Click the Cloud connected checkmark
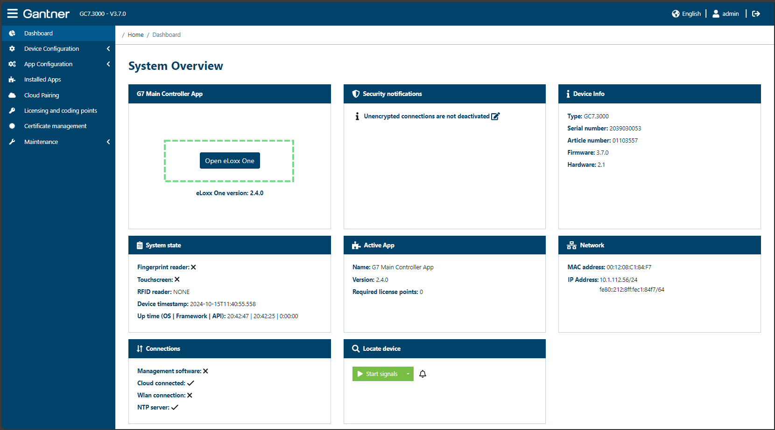The height and width of the screenshot is (430, 775). [190, 383]
